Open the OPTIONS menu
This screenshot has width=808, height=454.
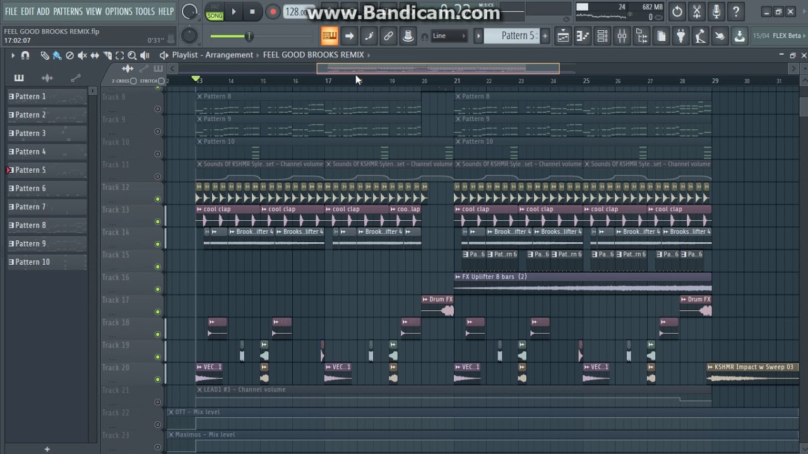tap(119, 11)
